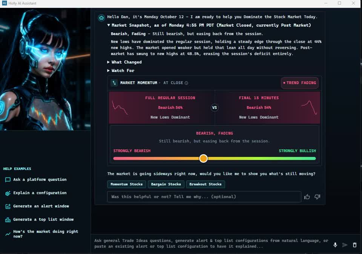Image resolution: width=362 pixels, height=254 pixels.
Task: Click the sentiment slider orange handle
Action: (x=203, y=158)
